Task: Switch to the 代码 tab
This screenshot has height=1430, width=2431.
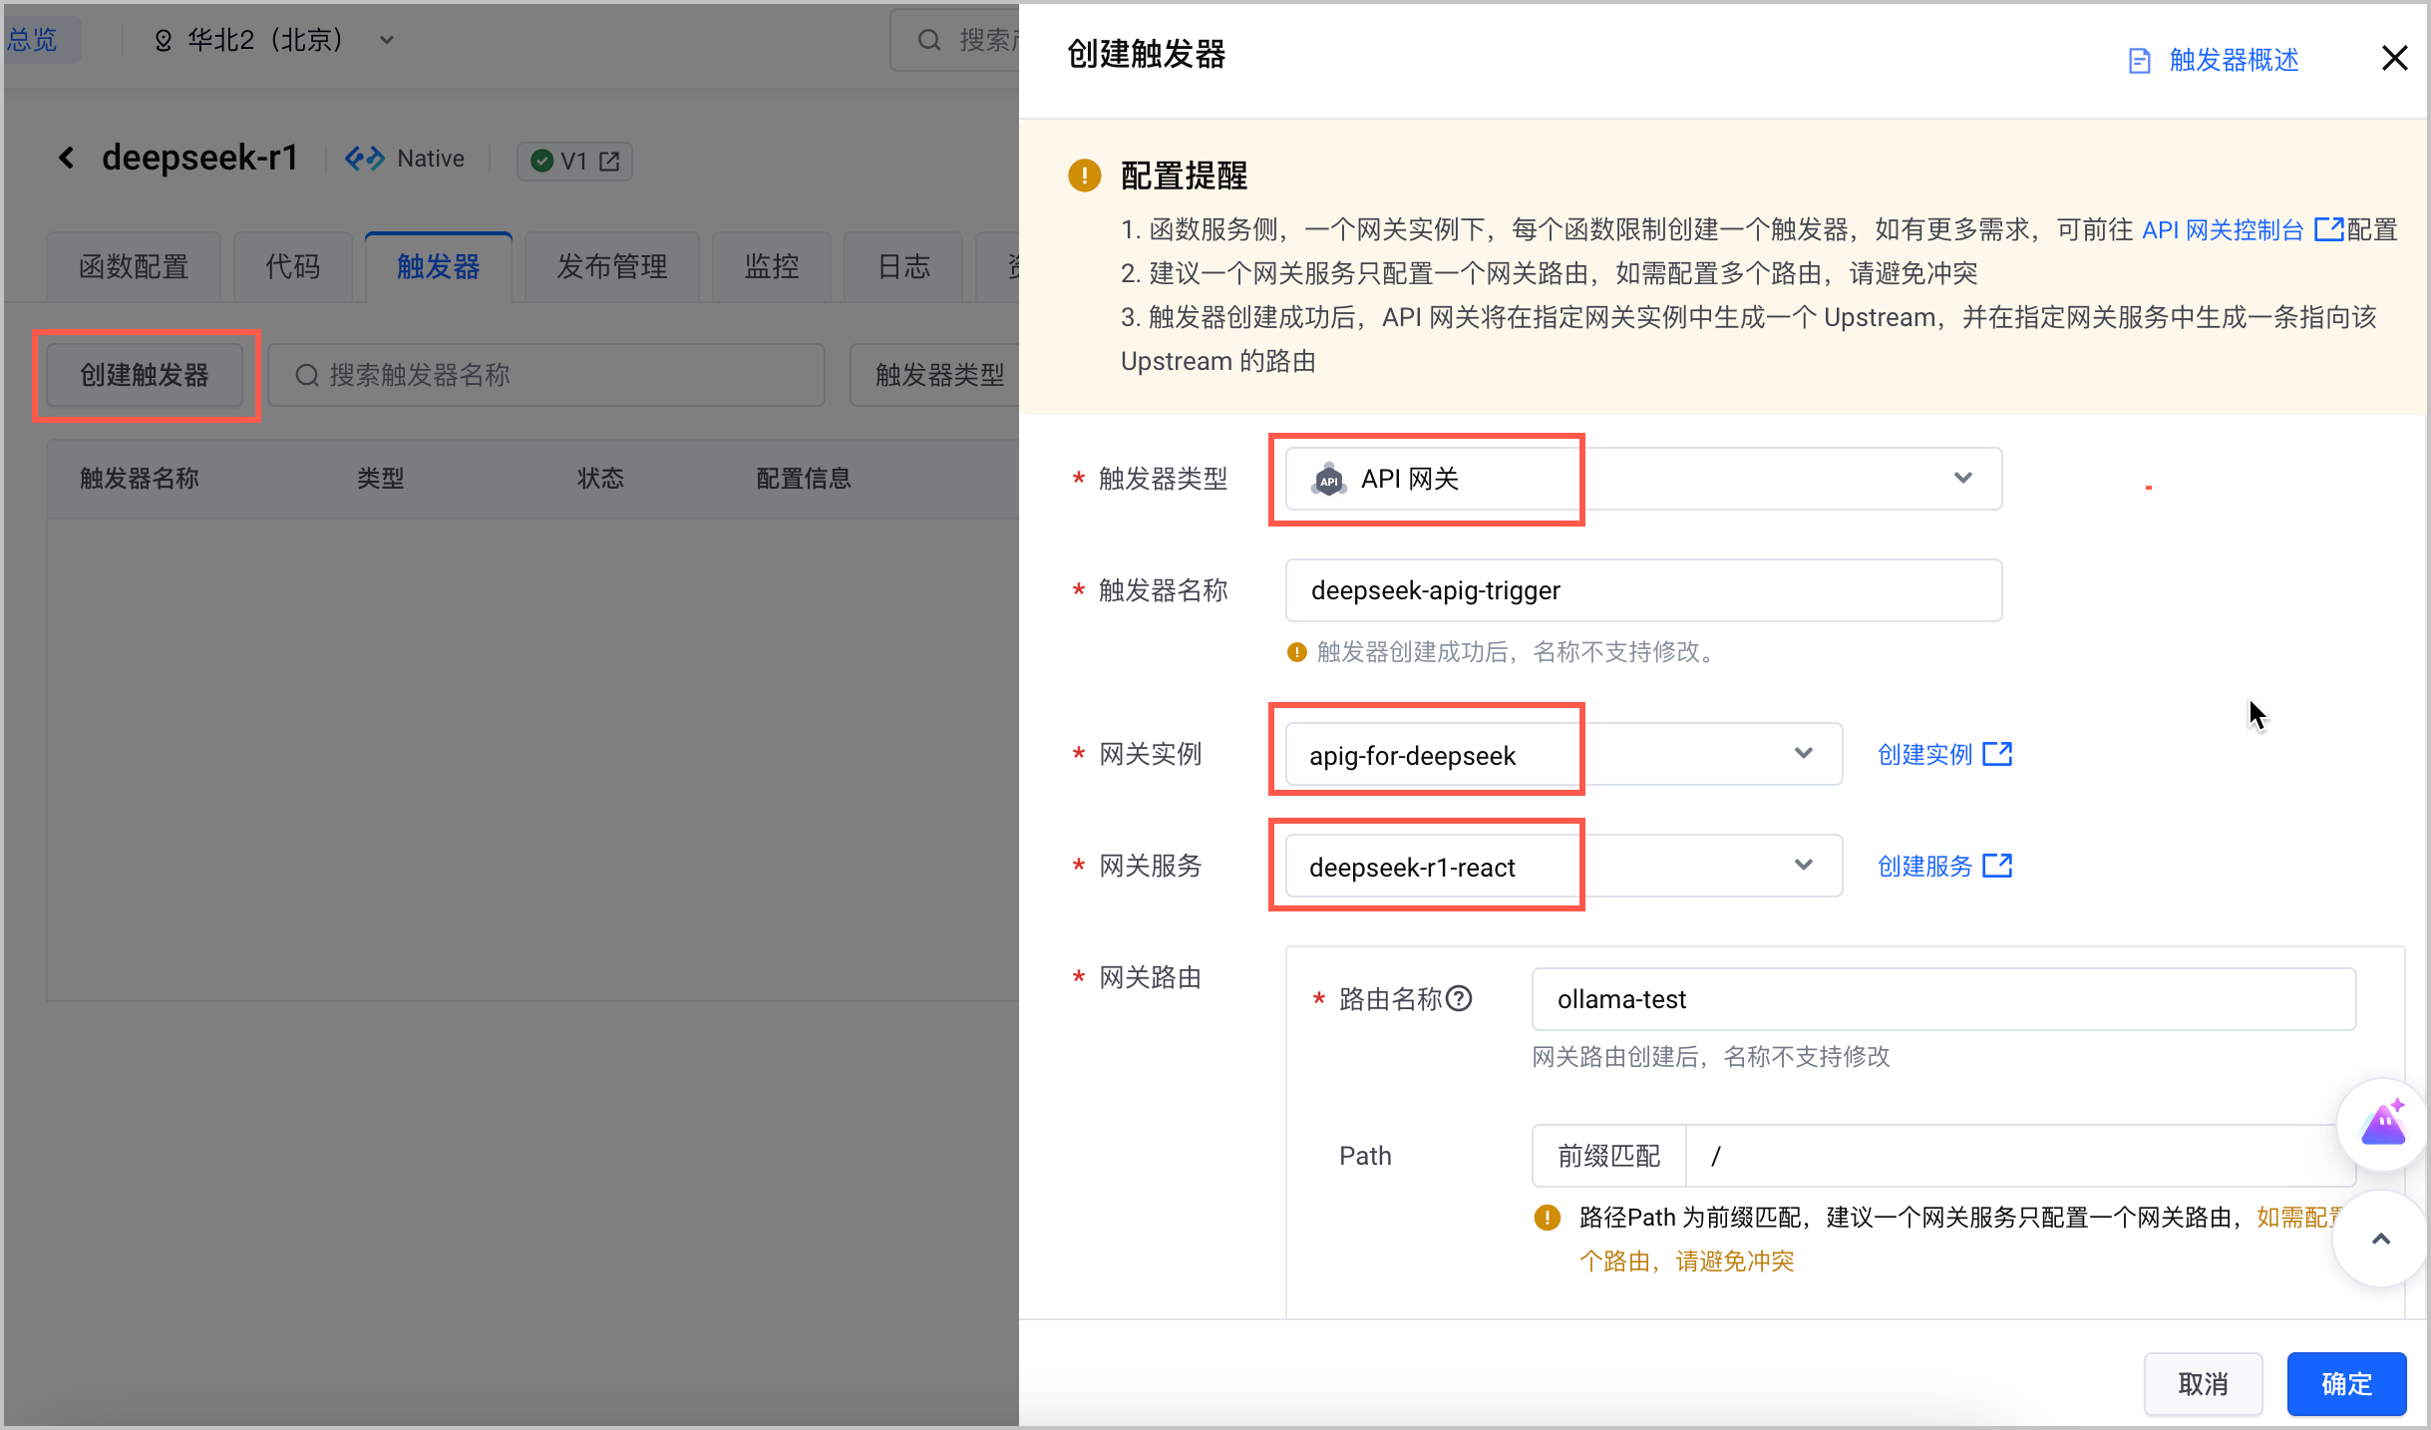Action: [x=292, y=266]
